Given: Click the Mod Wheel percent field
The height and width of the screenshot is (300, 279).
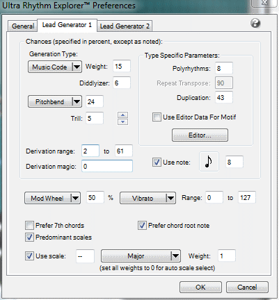Looking at the screenshot, I should click(95, 197).
